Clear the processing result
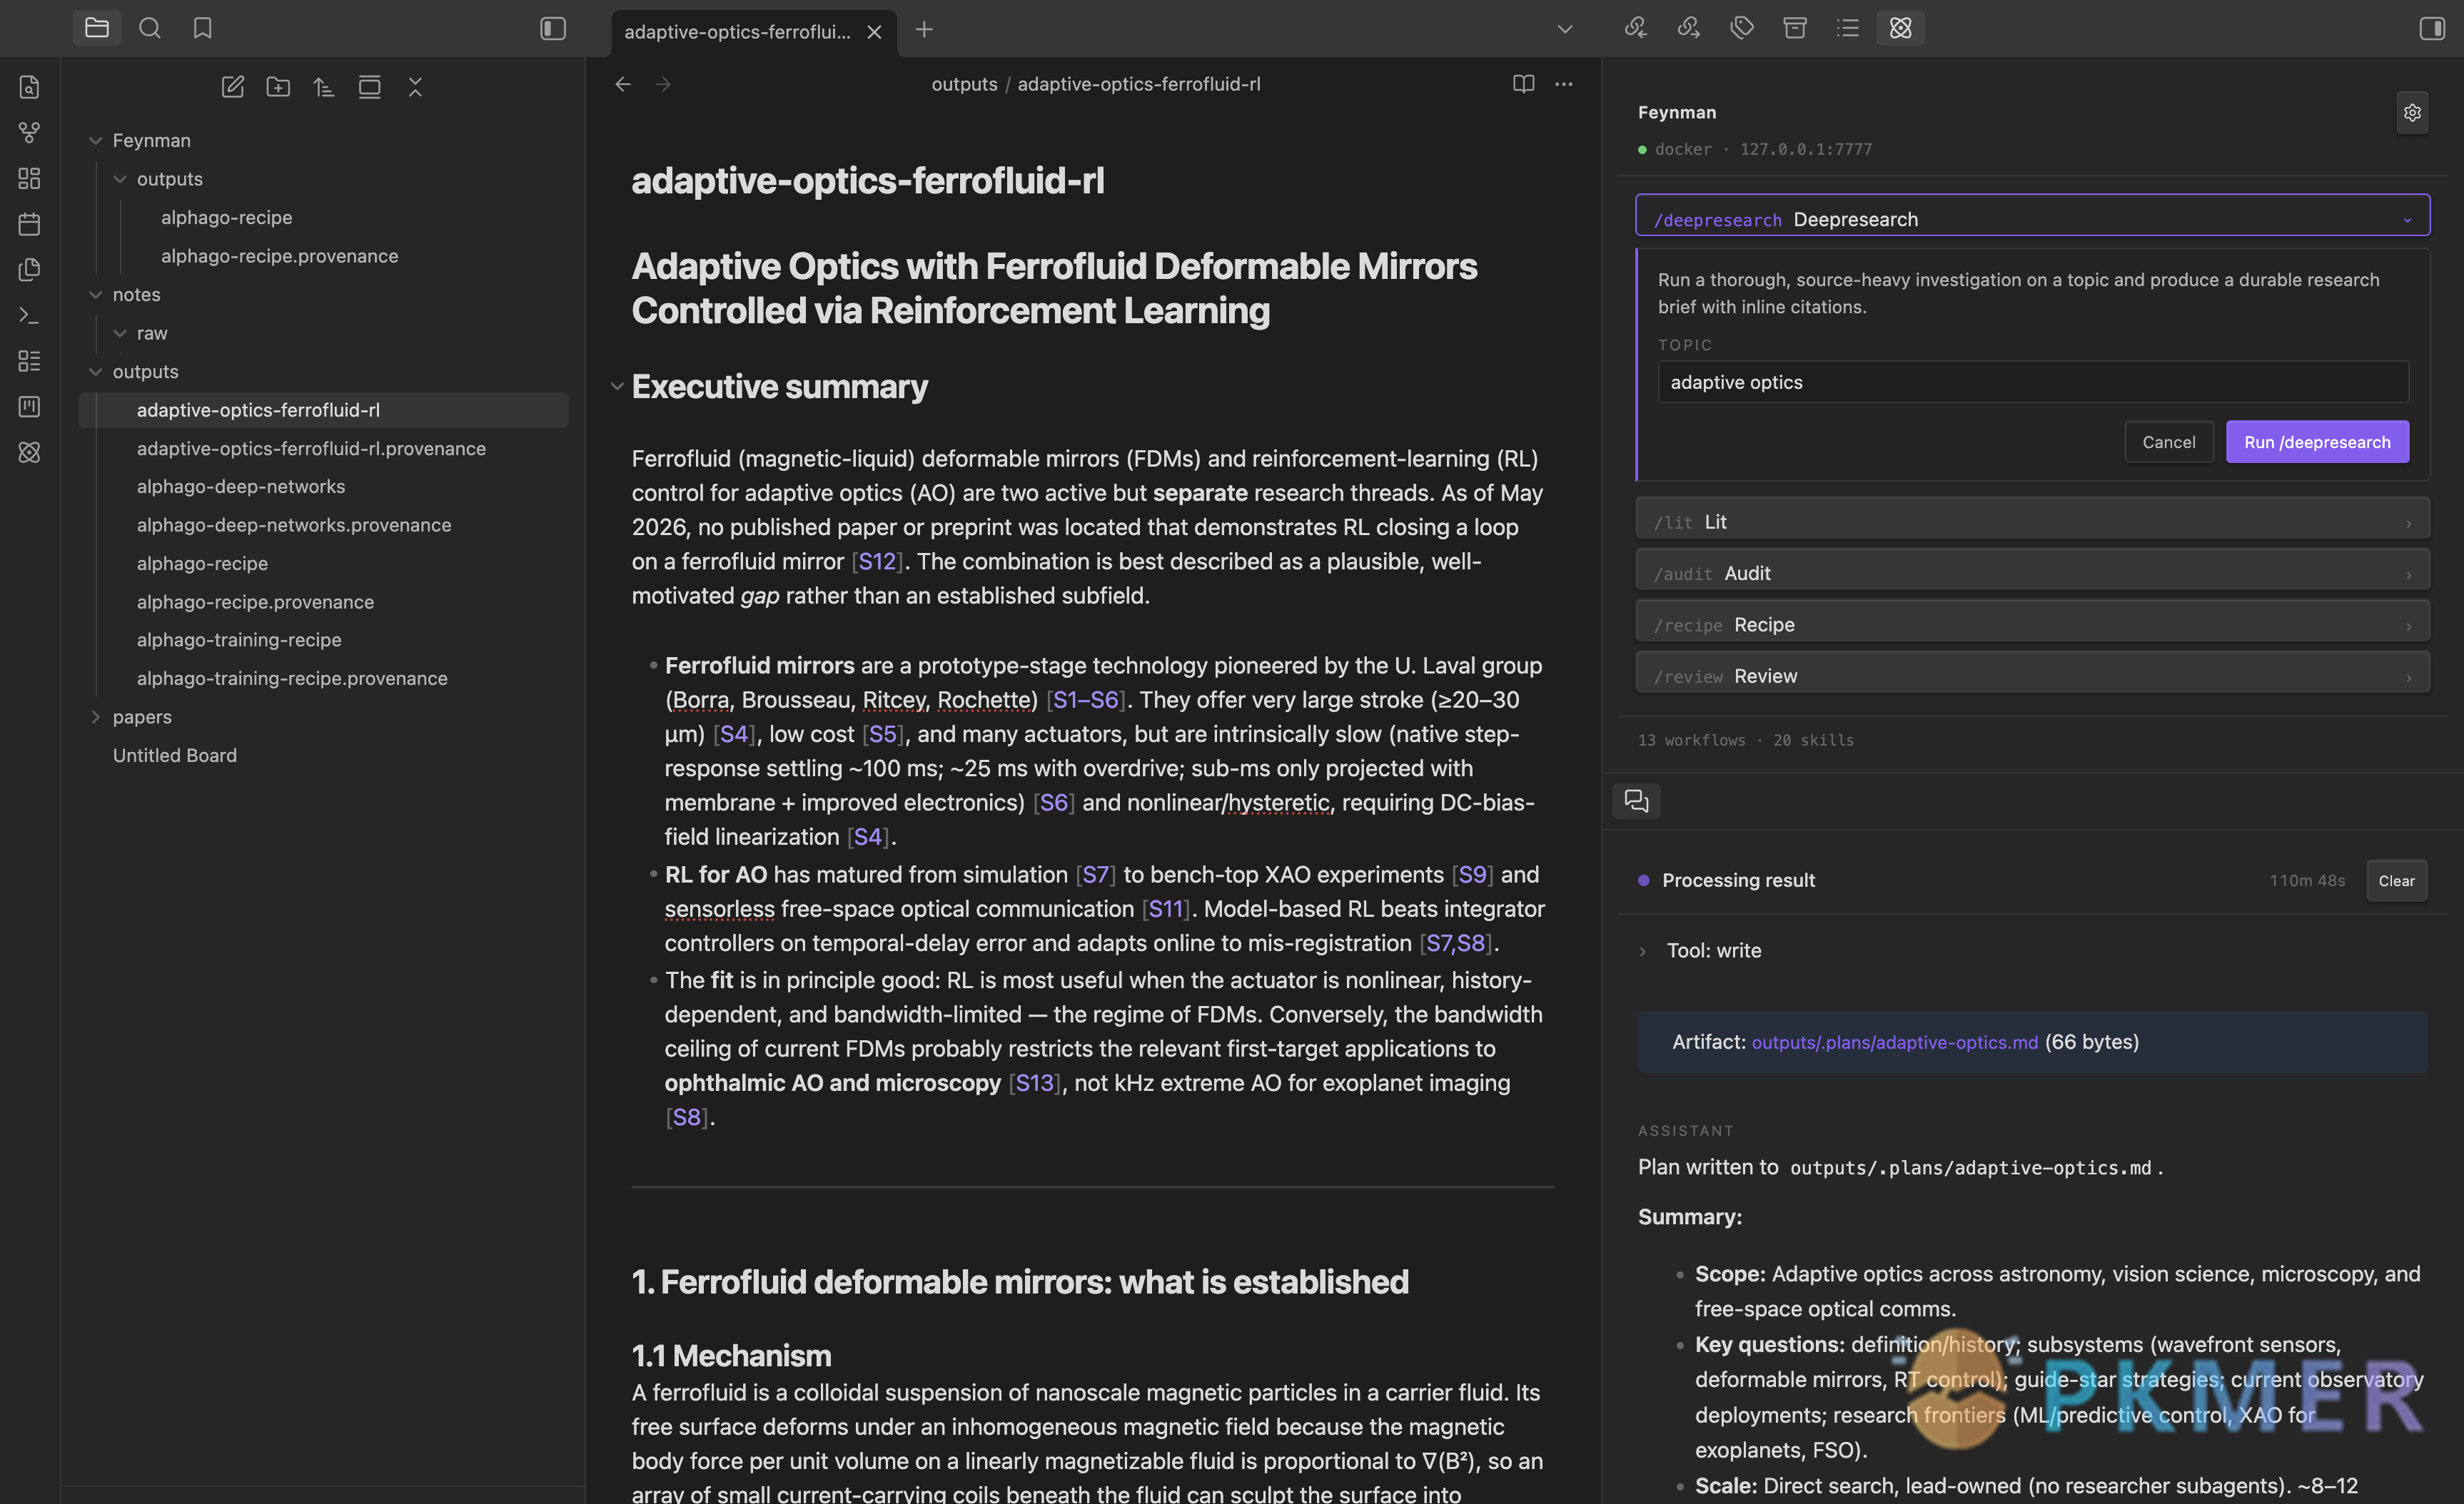This screenshot has width=2464, height=1504. click(x=2396, y=880)
